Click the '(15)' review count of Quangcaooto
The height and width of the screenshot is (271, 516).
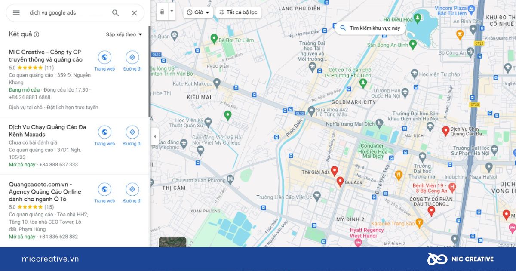[x=49, y=207]
